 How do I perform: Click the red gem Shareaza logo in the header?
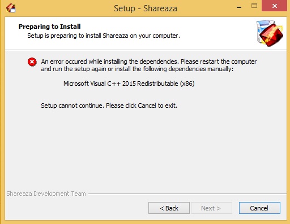270,33
